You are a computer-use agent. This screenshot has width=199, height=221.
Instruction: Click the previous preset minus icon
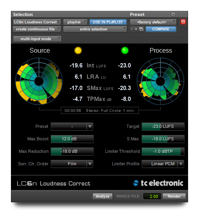click(131, 29)
